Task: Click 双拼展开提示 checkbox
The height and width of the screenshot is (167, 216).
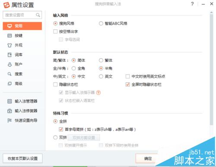Action: 61,145
